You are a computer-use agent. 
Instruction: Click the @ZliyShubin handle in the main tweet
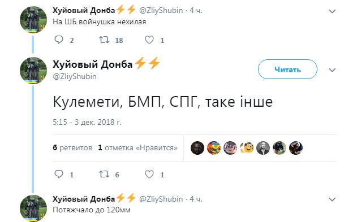(75, 77)
